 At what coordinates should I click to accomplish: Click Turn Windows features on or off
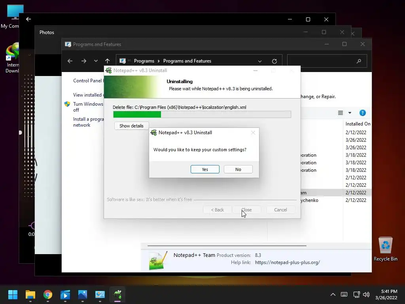point(88,107)
